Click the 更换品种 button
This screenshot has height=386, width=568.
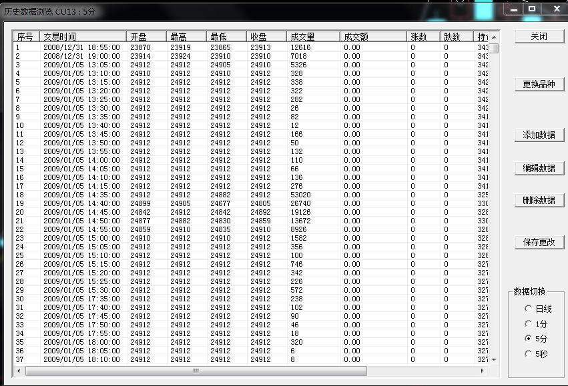[x=539, y=85]
